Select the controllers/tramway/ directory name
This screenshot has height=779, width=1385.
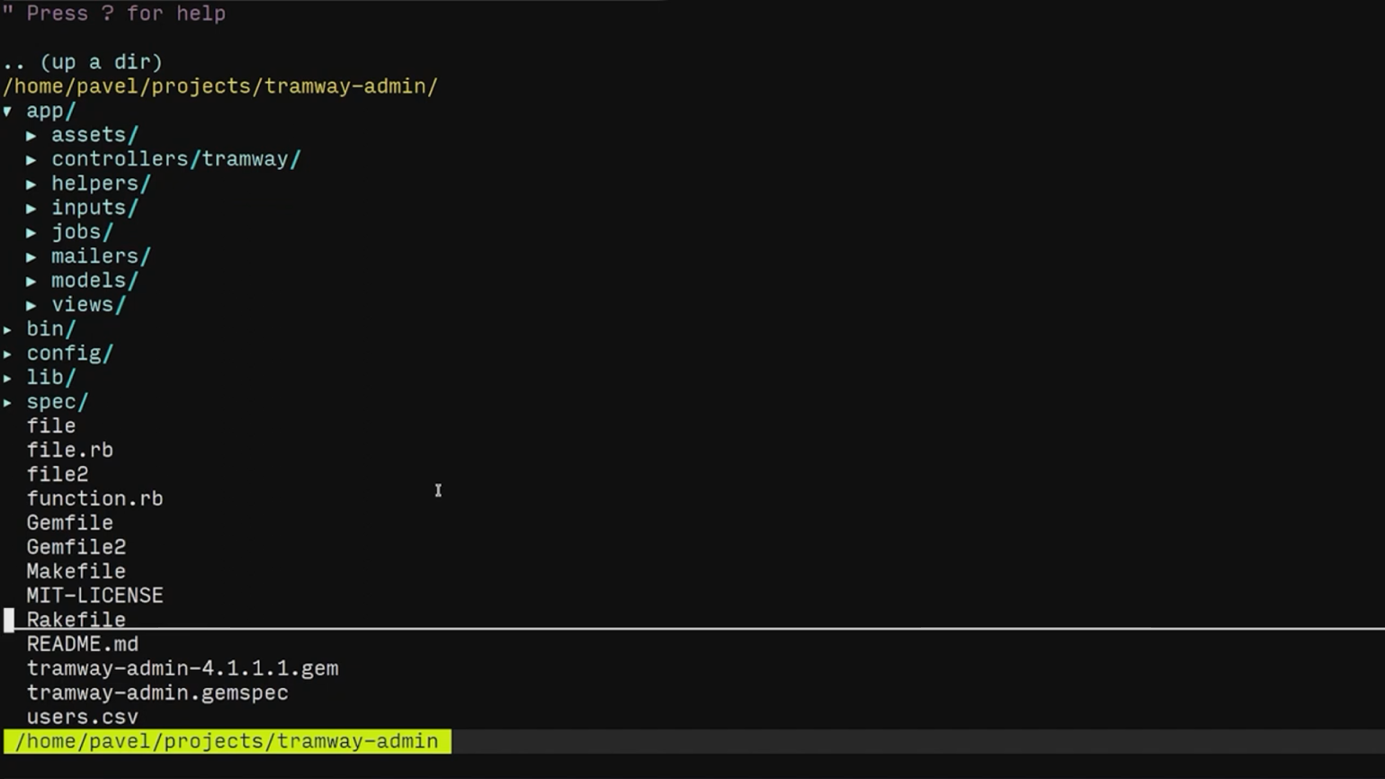click(176, 159)
